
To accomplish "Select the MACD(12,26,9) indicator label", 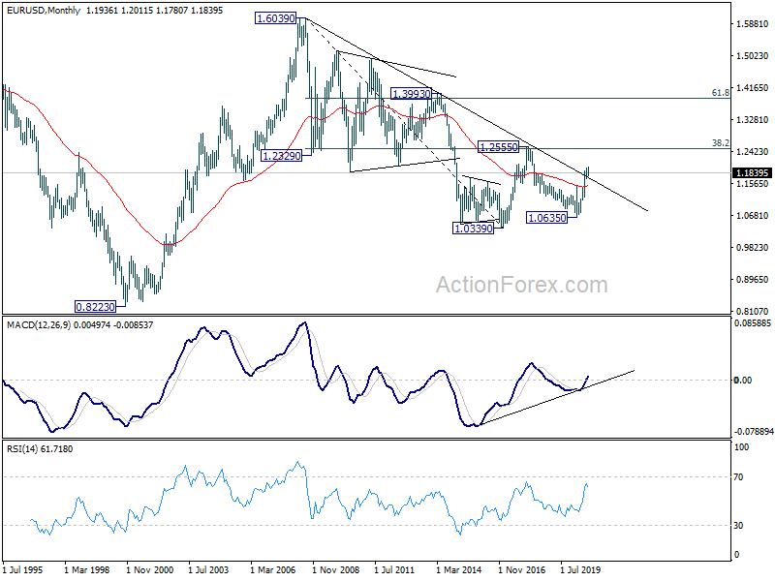I will pyautogui.click(x=39, y=325).
